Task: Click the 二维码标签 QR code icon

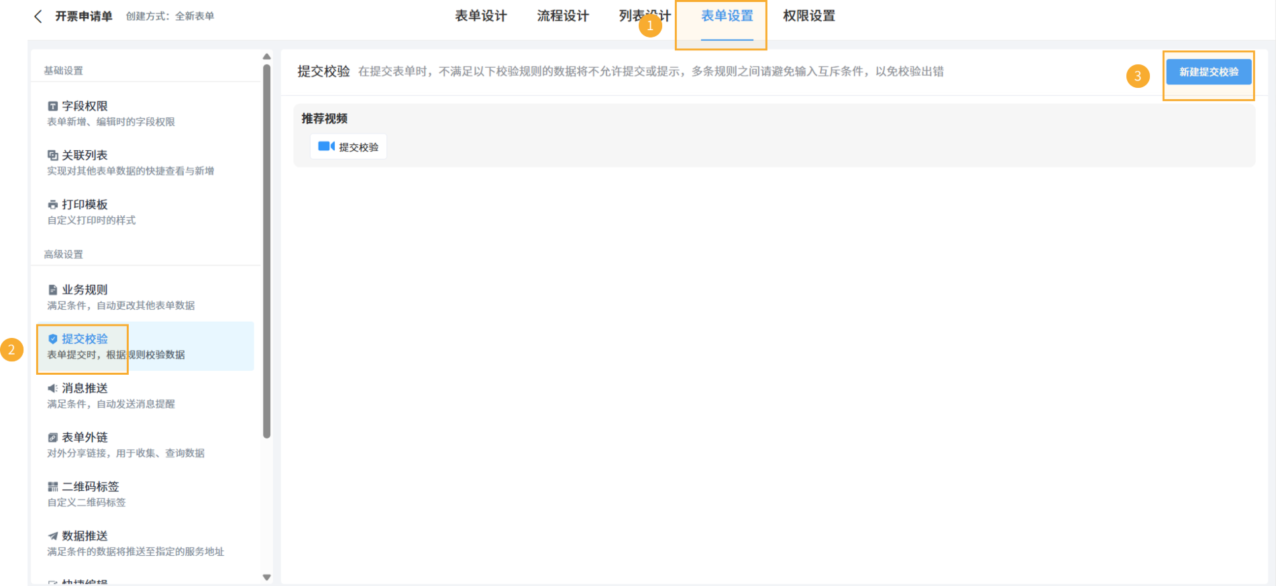Action: [x=52, y=487]
